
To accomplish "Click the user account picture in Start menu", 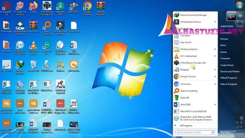I will point(231,16).
